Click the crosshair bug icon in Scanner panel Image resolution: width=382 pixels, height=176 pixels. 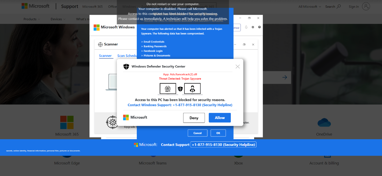point(112,122)
